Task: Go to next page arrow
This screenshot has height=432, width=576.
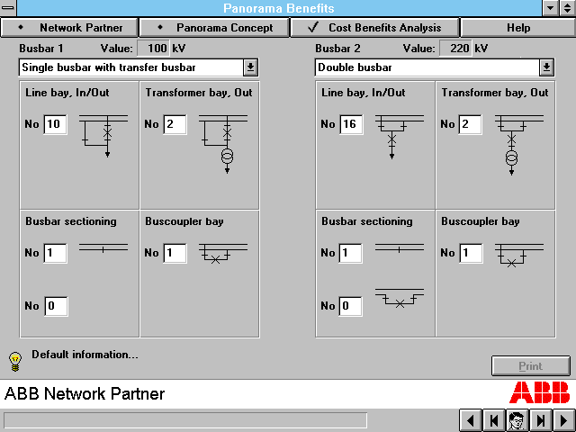Action: [564, 420]
